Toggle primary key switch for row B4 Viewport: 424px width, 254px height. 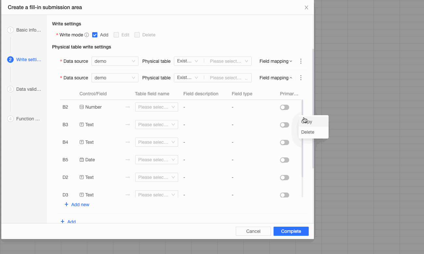[285, 142]
